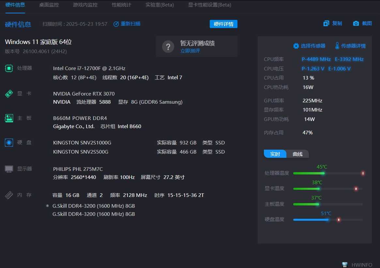
Task: Click PHILIPS PHL 275M7C monitor name
Action: [78, 169]
